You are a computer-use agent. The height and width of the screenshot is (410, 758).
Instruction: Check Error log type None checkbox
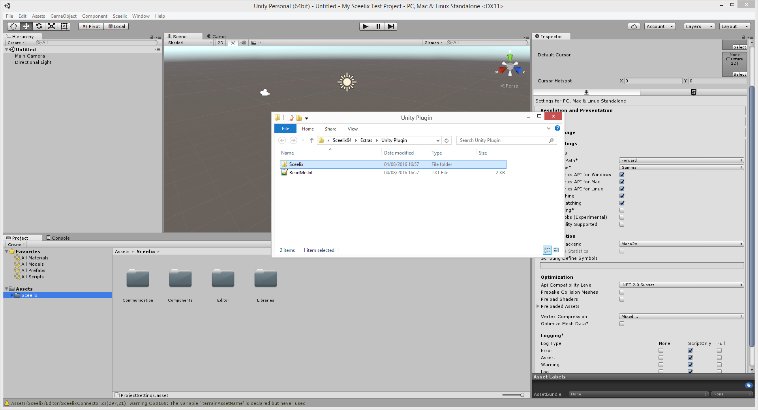[x=661, y=350]
